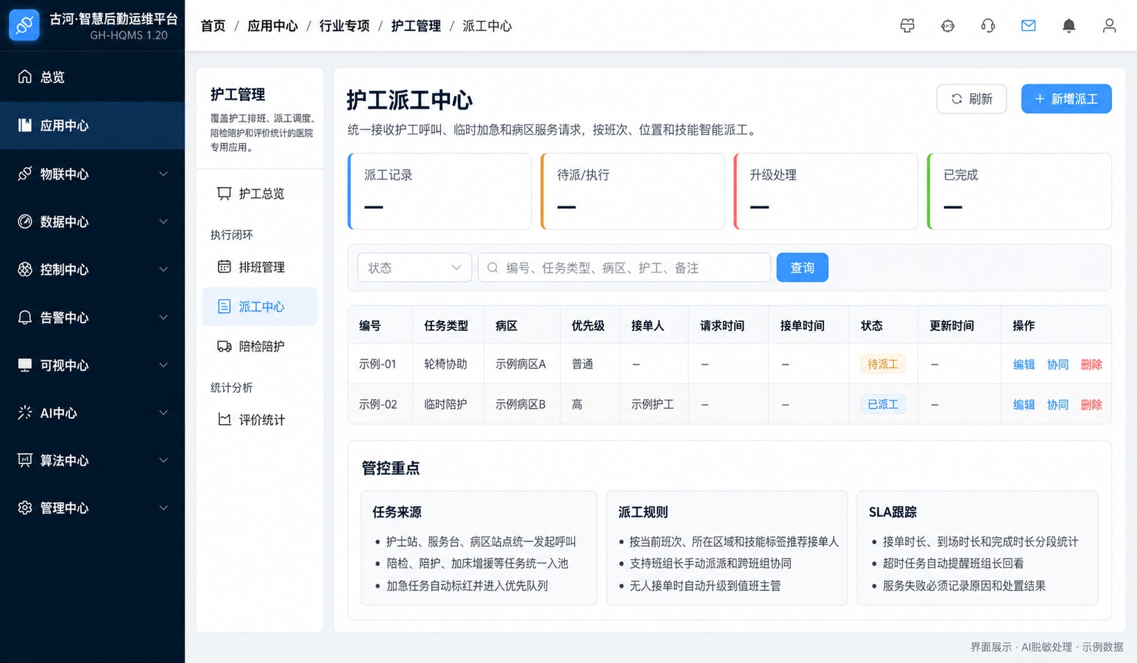Click the 护工管理 breadcrumb
The image size is (1137, 663).
tap(415, 26)
